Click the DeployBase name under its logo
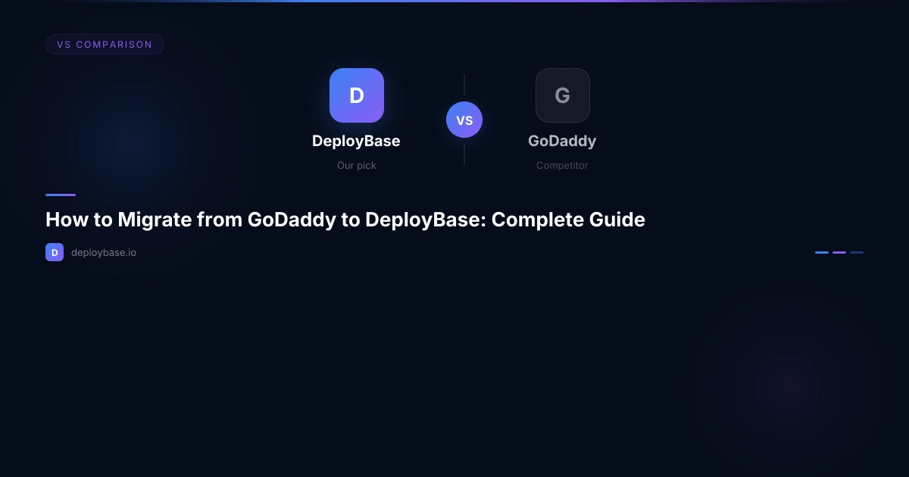 coord(356,141)
